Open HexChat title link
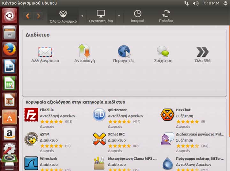The image size is (230, 171). 183,110
